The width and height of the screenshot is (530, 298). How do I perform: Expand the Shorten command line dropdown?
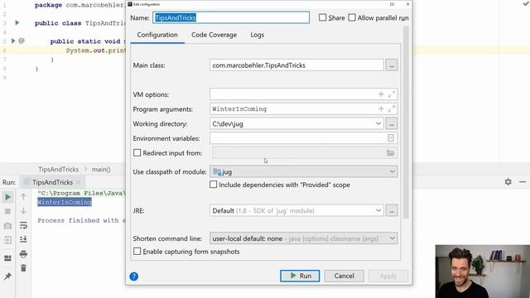(x=304, y=238)
